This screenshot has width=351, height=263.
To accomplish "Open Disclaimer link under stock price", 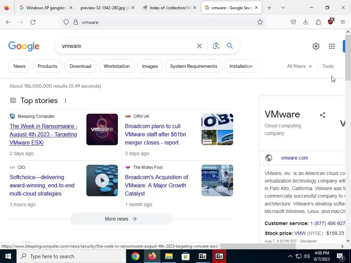I will click(x=308, y=241).
